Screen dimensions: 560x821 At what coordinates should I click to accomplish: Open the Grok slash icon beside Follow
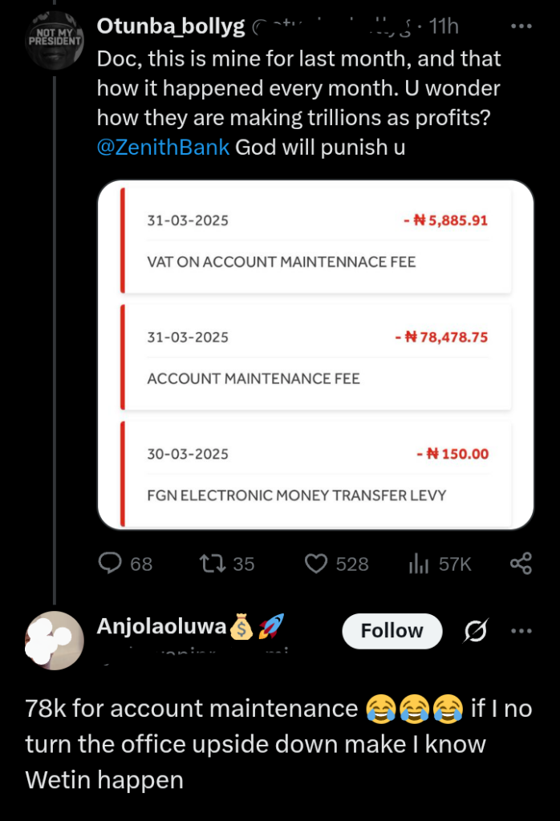click(x=476, y=630)
